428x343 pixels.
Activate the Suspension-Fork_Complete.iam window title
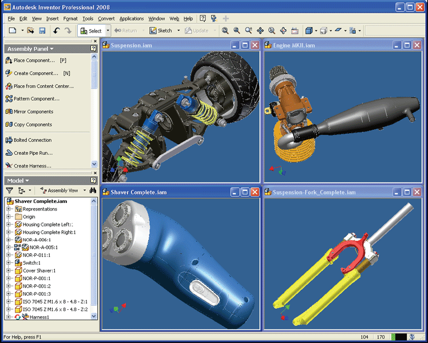pyautogui.click(x=314, y=192)
